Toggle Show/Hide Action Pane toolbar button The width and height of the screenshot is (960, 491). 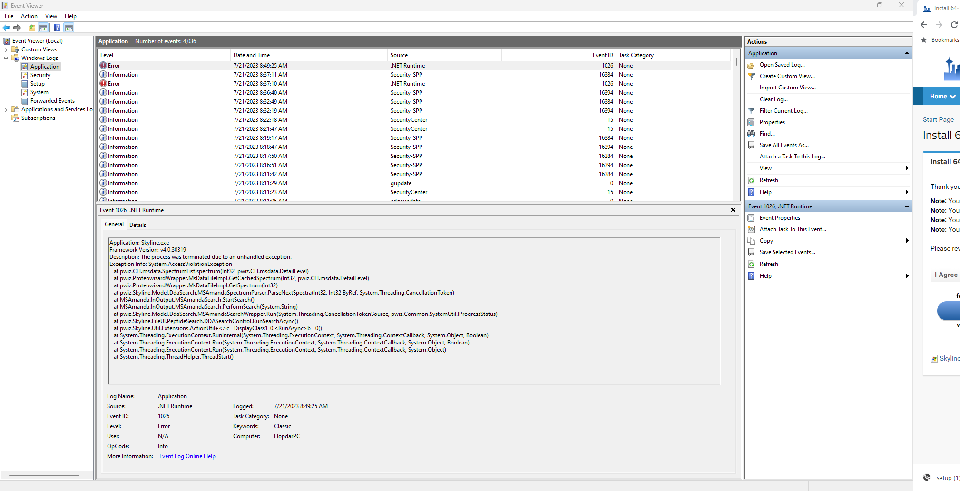[x=69, y=28]
